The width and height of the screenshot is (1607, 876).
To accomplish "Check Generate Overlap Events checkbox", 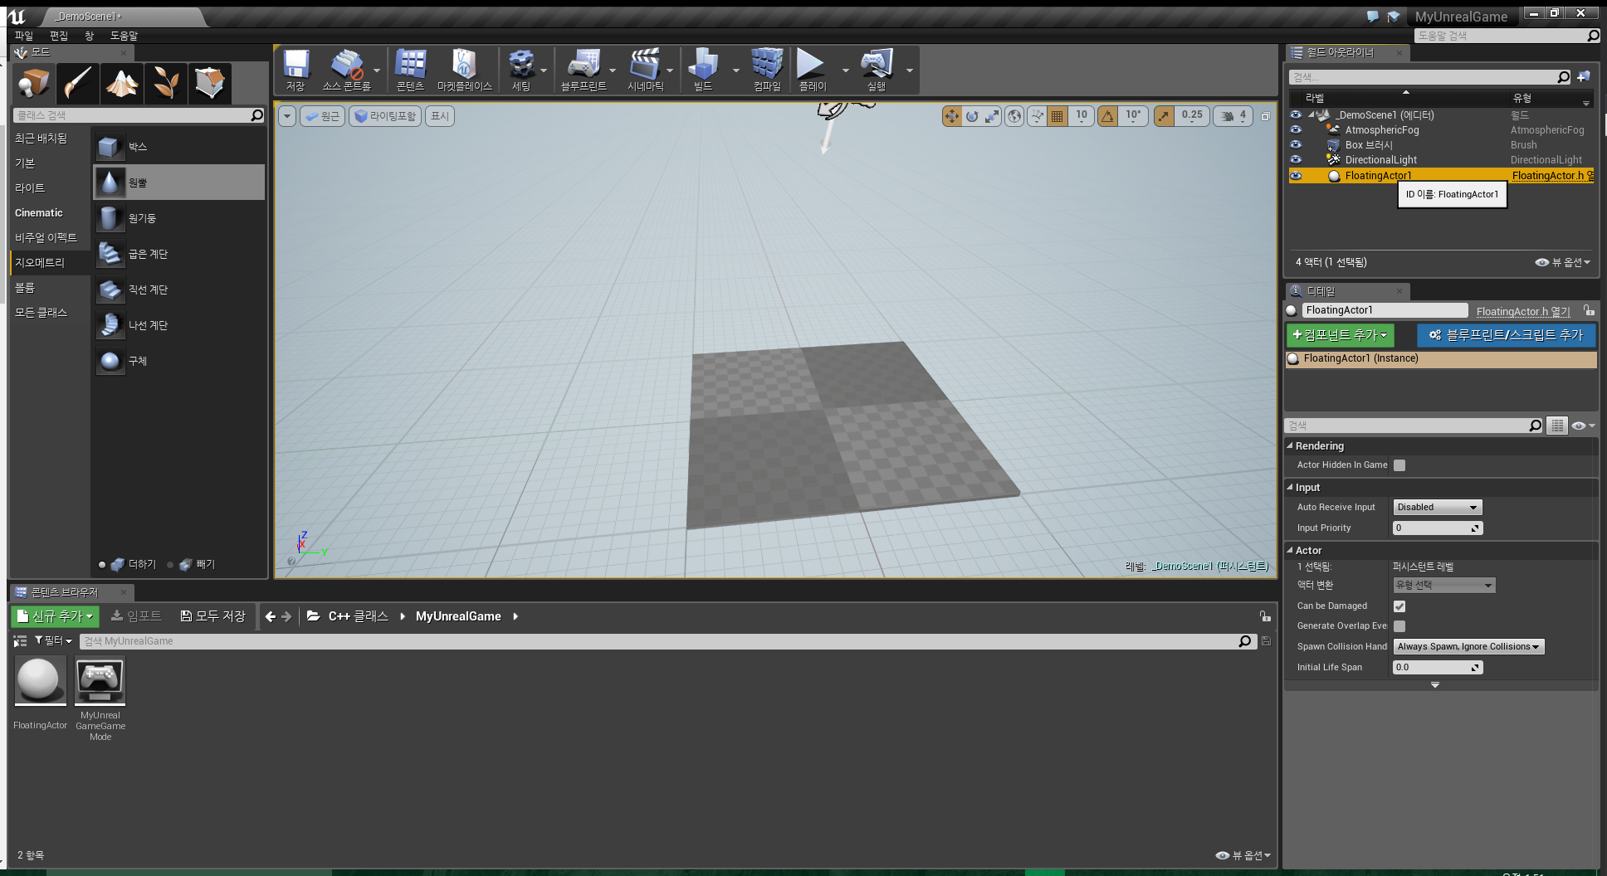I will 1399,626.
